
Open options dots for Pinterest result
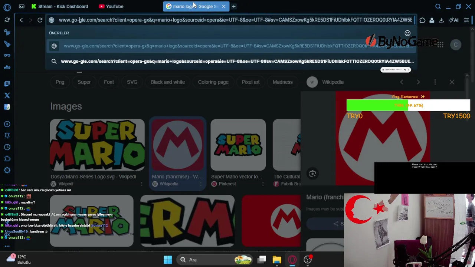pyautogui.click(x=263, y=184)
